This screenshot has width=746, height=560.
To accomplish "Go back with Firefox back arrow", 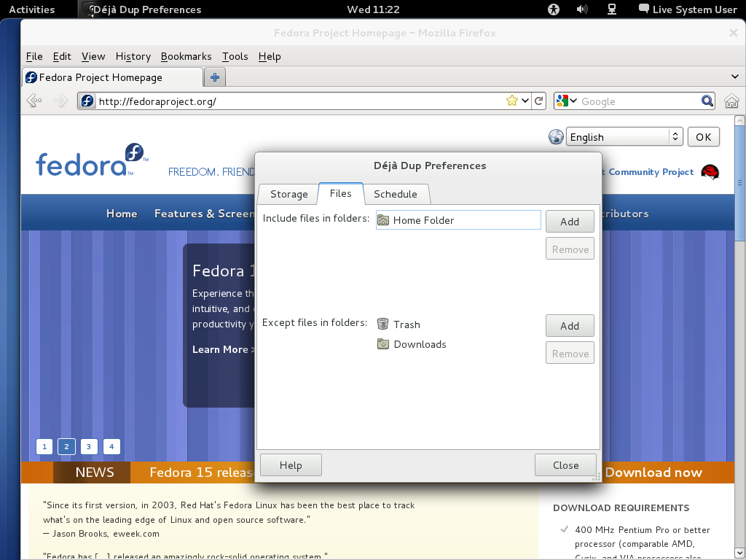I will point(34,101).
